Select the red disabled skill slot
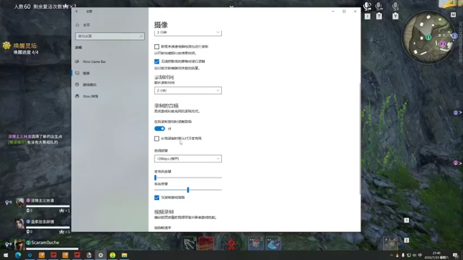The width and height of the screenshot is (463, 260). coord(206,243)
